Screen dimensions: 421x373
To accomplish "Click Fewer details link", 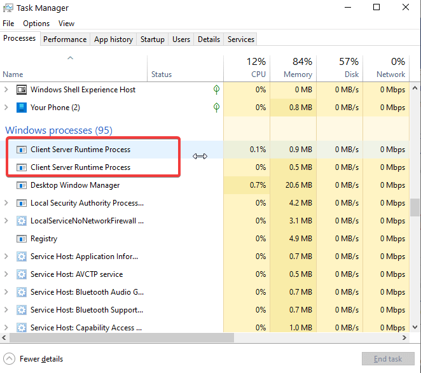I will coord(41,359).
